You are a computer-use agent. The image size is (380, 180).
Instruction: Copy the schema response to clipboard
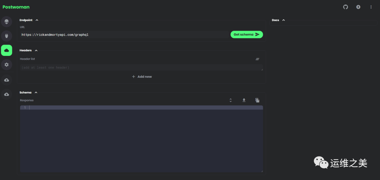[x=257, y=100]
